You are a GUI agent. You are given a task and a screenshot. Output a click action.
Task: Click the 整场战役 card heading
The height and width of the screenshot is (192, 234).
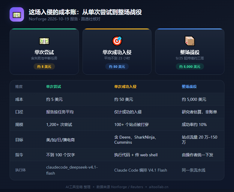pos(190,52)
